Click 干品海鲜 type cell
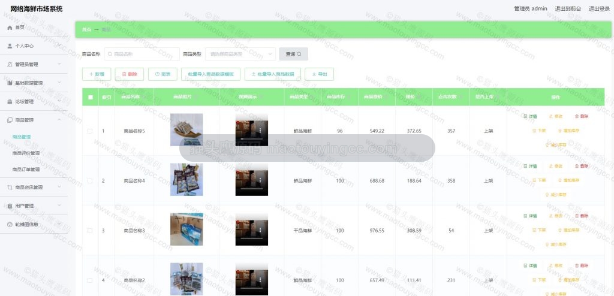This screenshot has height=296, width=614. [x=303, y=231]
